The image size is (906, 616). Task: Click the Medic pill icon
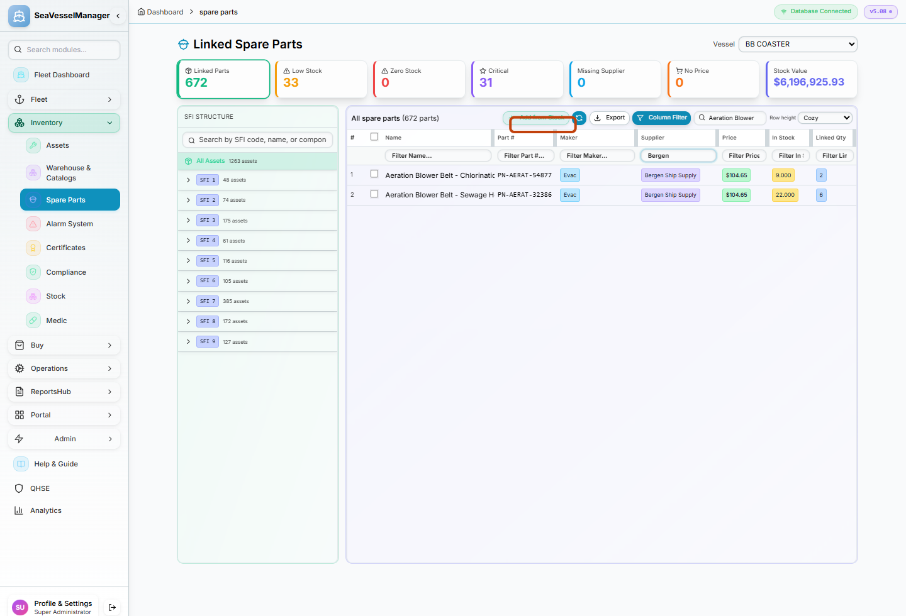tap(33, 321)
